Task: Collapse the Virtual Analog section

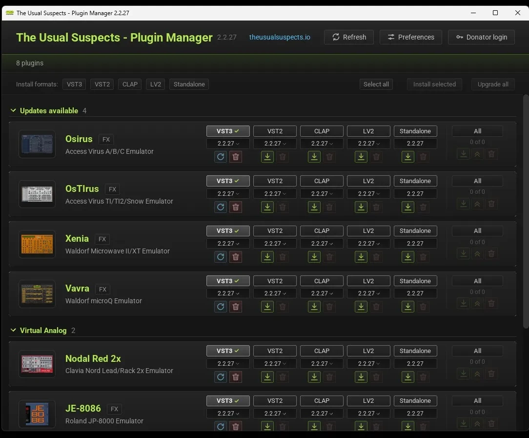Action: coord(13,331)
